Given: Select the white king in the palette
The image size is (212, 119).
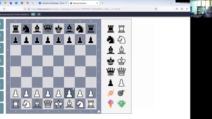Looking at the screenshot, I should pos(122,61).
